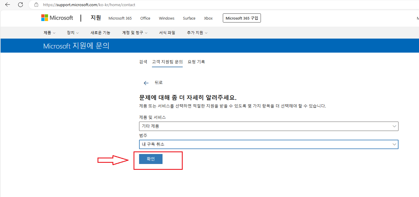Open the 지원 home link

click(x=96, y=18)
